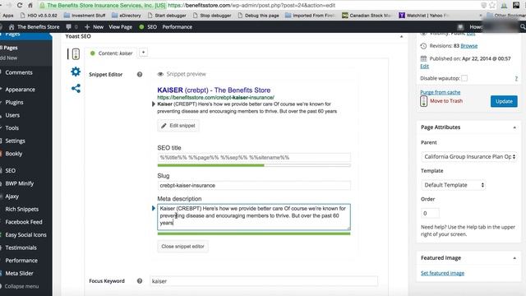Click the Yoast SEO traffic light near Trash
Image resolution: width=526 pixels, height=296 pixels.
[x=424, y=101]
